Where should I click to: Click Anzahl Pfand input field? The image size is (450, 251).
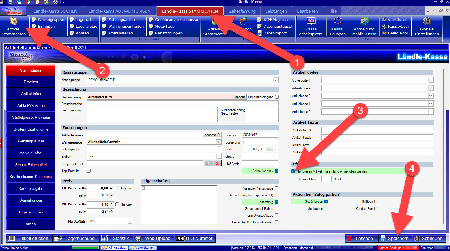326,179
